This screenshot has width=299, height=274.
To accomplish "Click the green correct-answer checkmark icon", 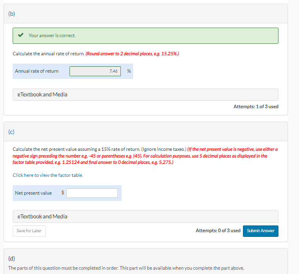I will pos(21,35).
